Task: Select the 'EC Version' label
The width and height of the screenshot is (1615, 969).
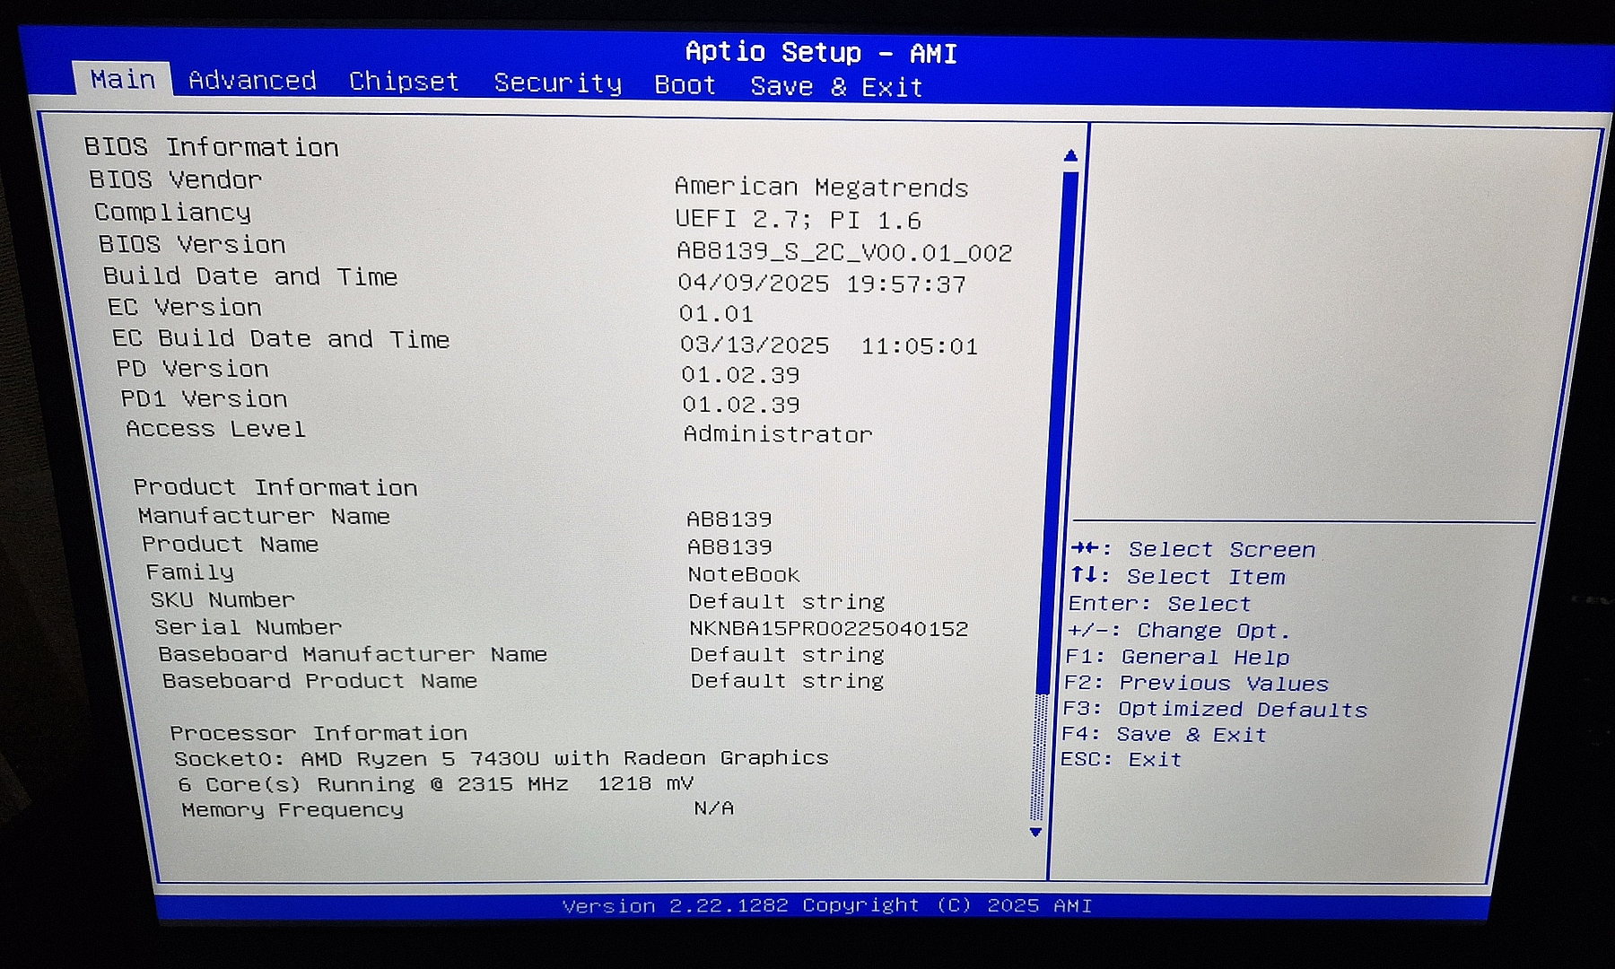Action: point(184,307)
